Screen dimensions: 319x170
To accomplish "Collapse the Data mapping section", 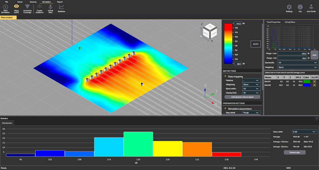I will [225, 77].
